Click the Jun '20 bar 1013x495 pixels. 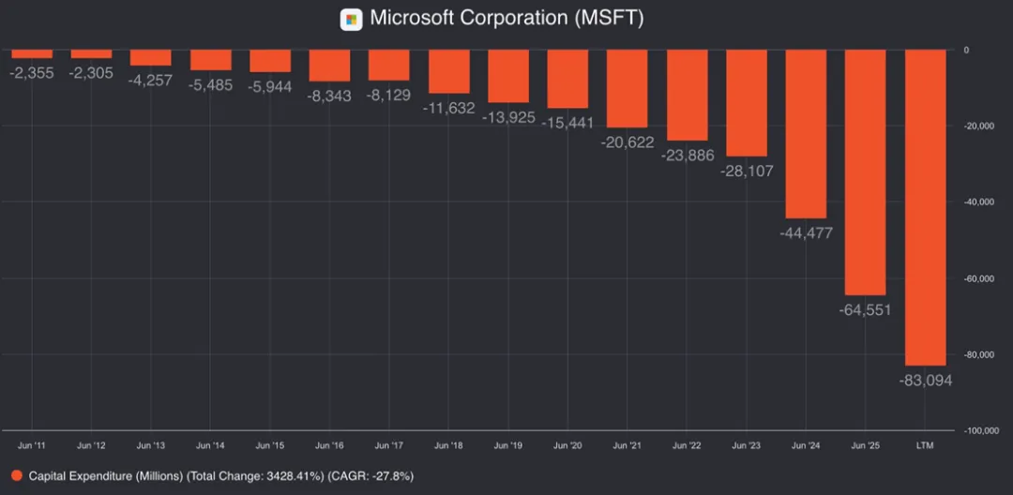pos(568,79)
